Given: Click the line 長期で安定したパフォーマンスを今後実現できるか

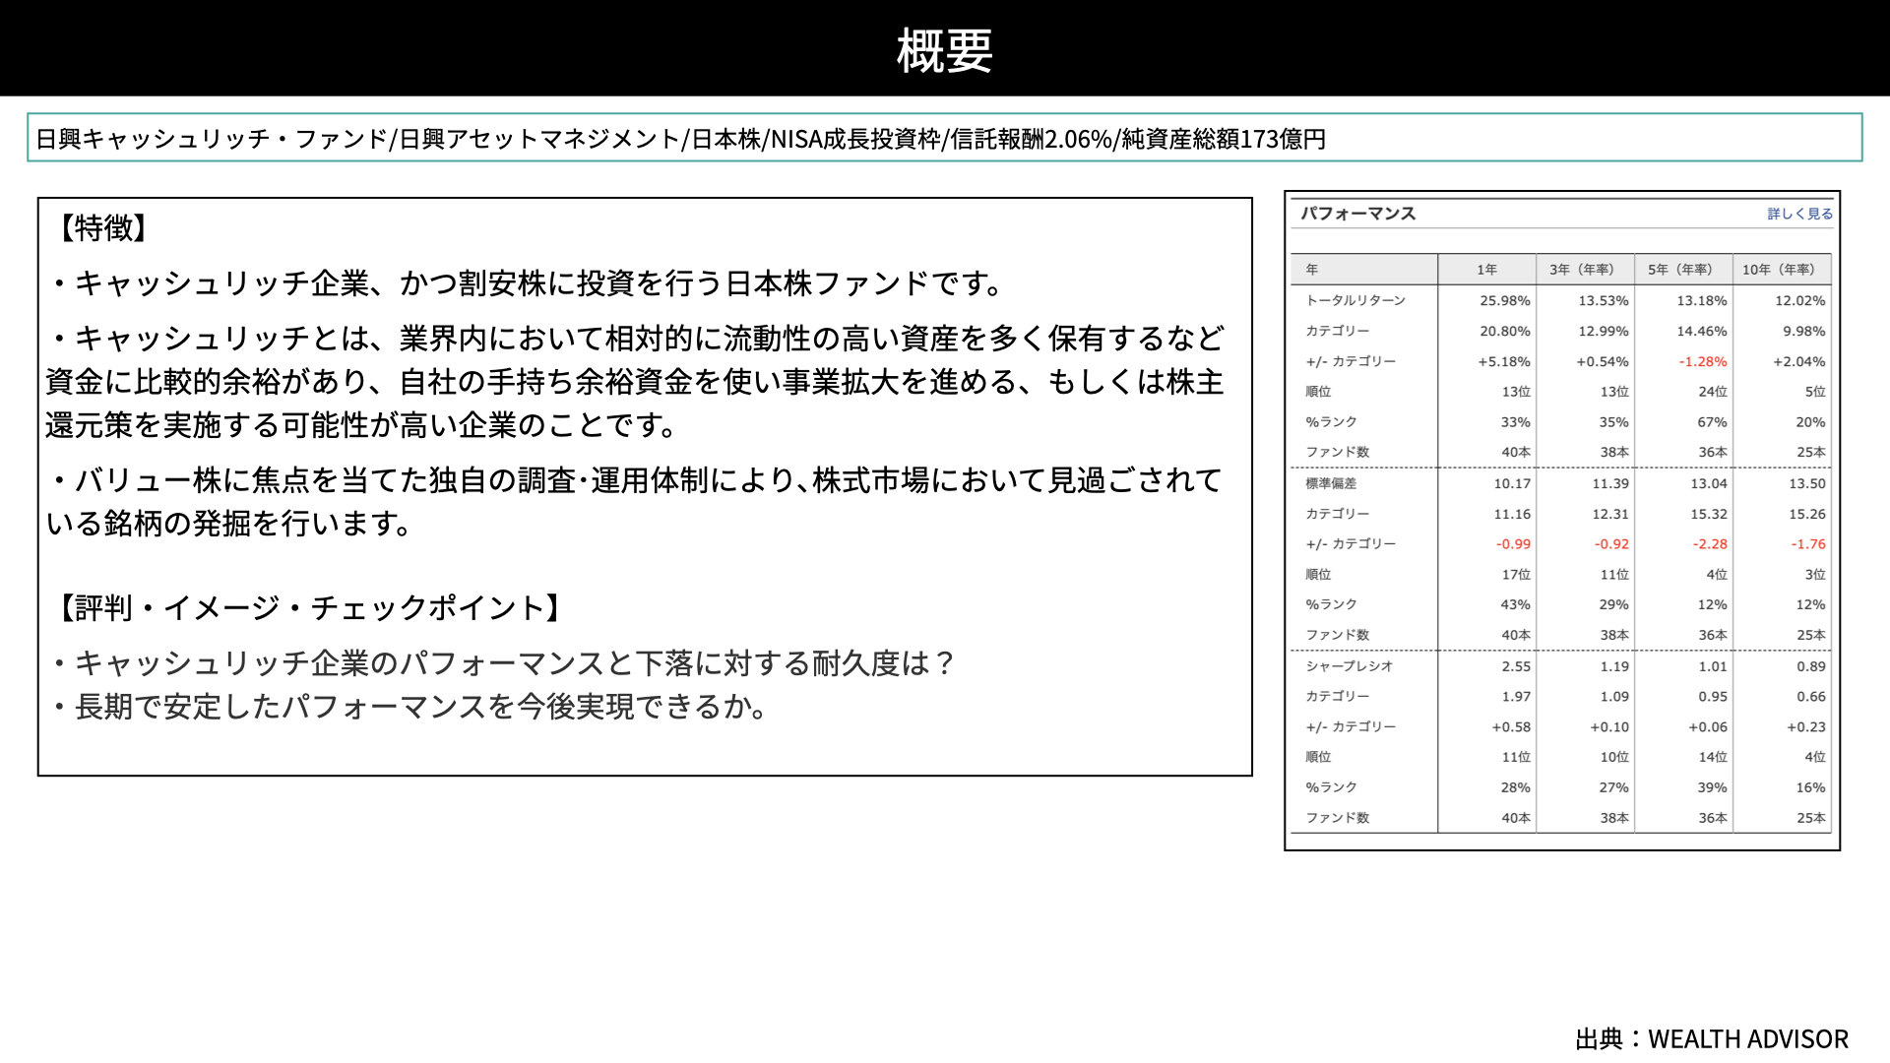Looking at the screenshot, I should (x=409, y=707).
